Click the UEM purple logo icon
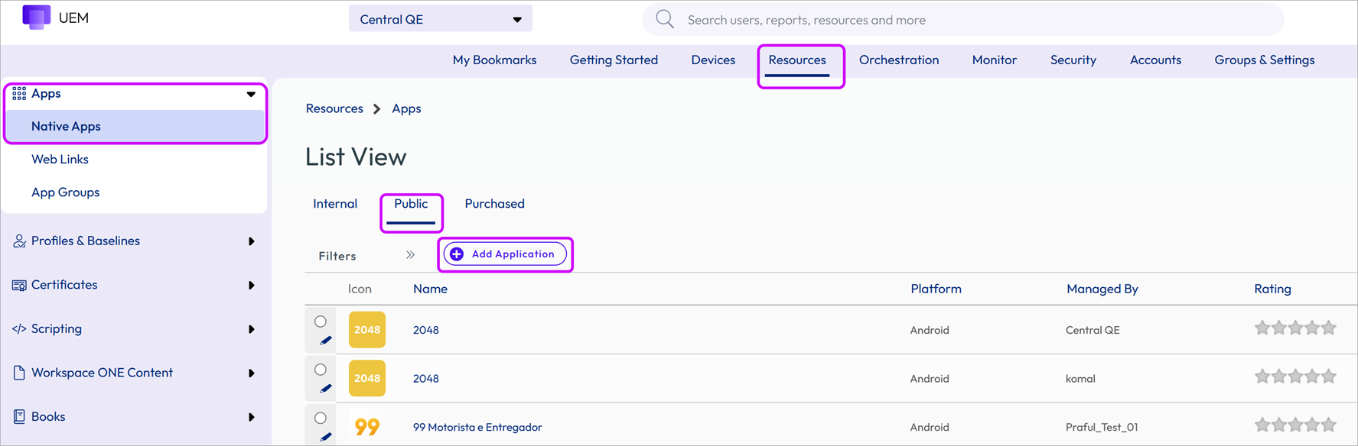 [36, 17]
